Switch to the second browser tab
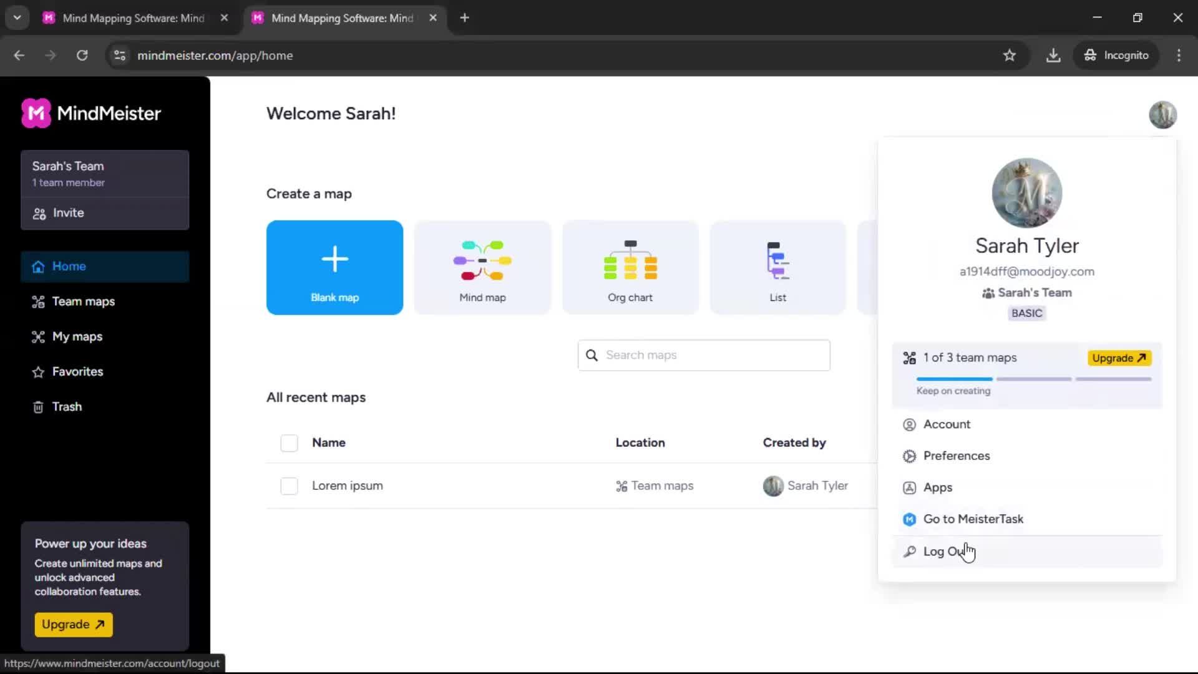The image size is (1198, 674). tap(343, 18)
